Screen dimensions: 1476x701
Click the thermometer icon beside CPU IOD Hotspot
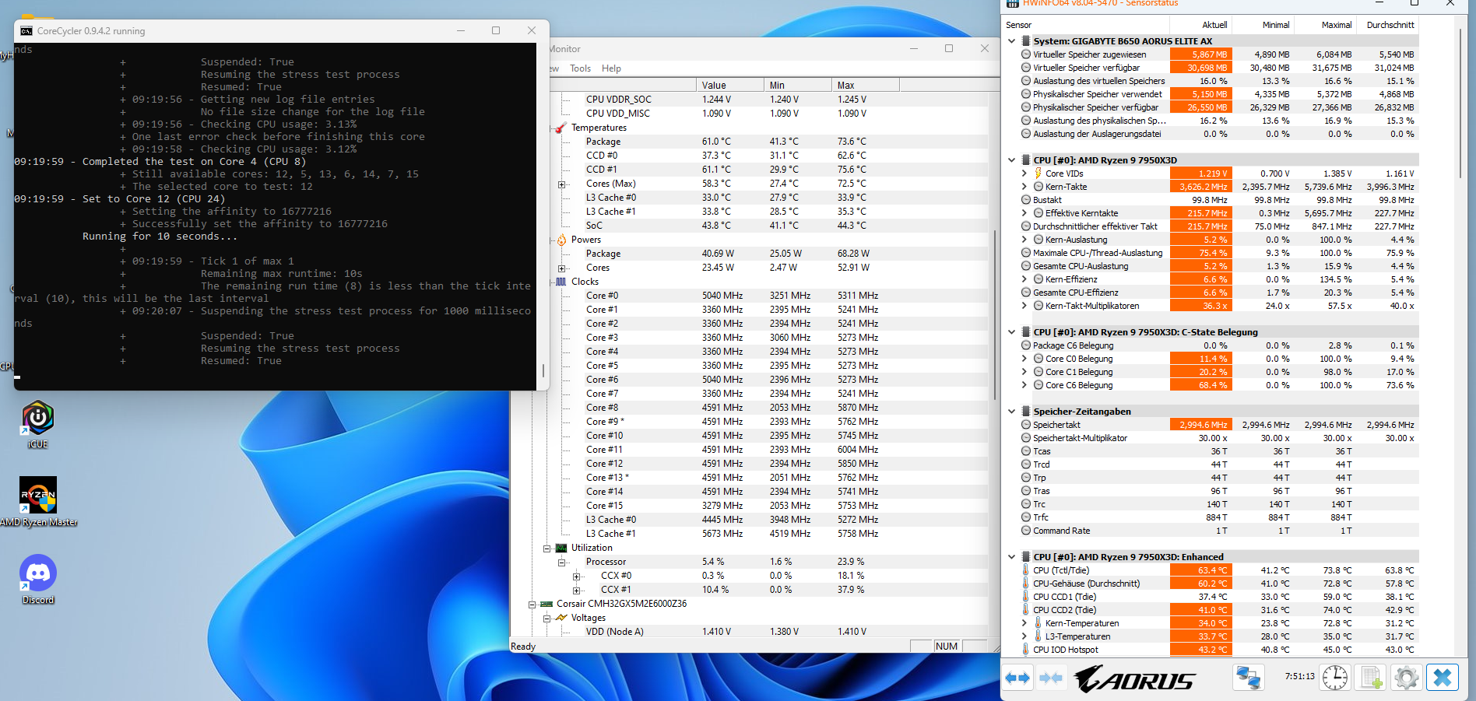(1026, 650)
